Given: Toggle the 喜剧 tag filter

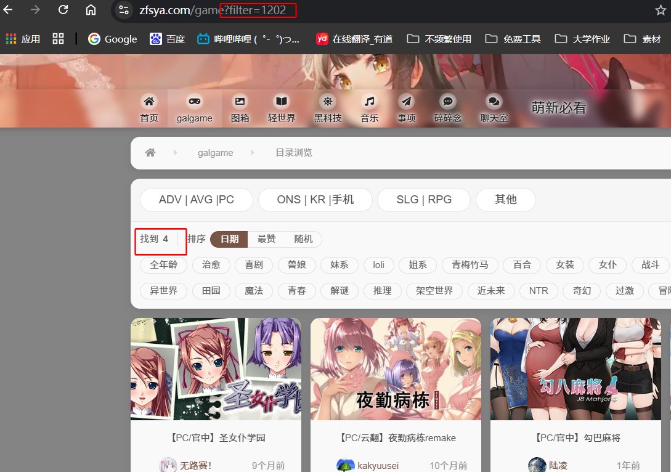Looking at the screenshot, I should coord(254,265).
